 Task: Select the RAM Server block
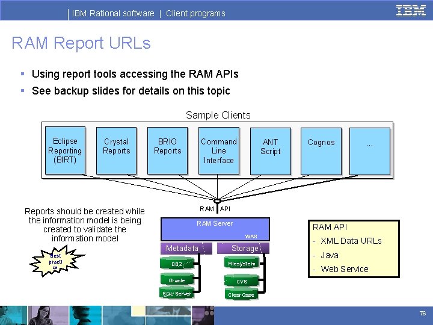(215, 229)
